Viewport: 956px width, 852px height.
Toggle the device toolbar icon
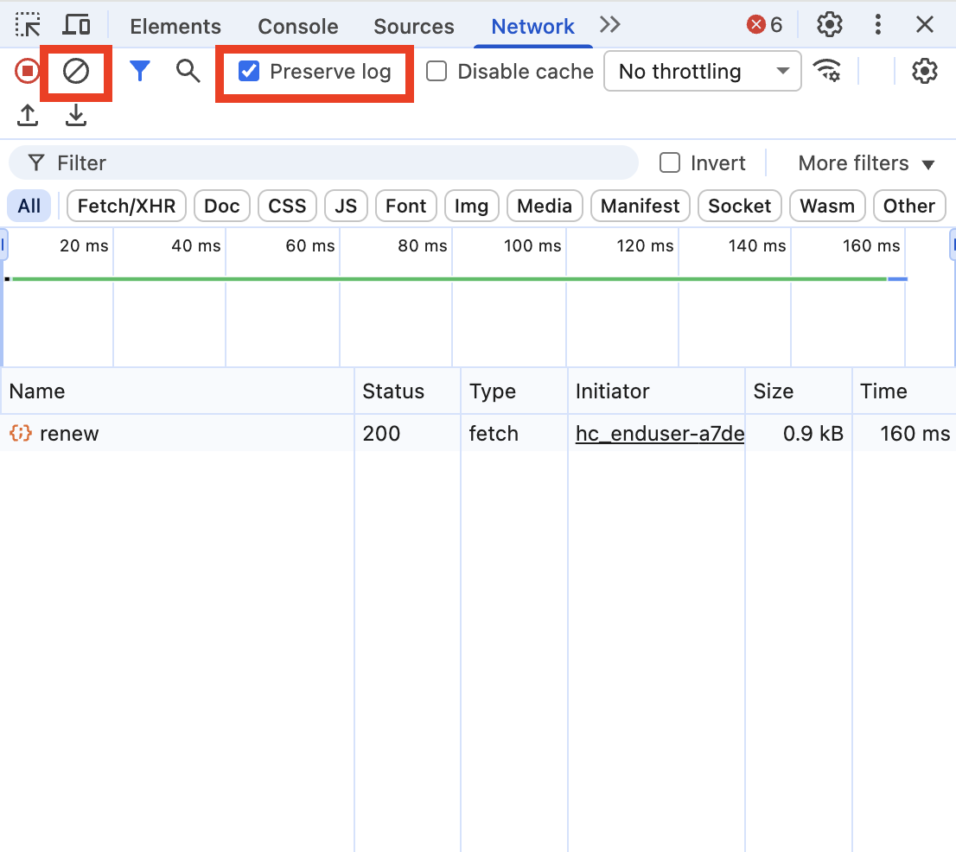(76, 25)
